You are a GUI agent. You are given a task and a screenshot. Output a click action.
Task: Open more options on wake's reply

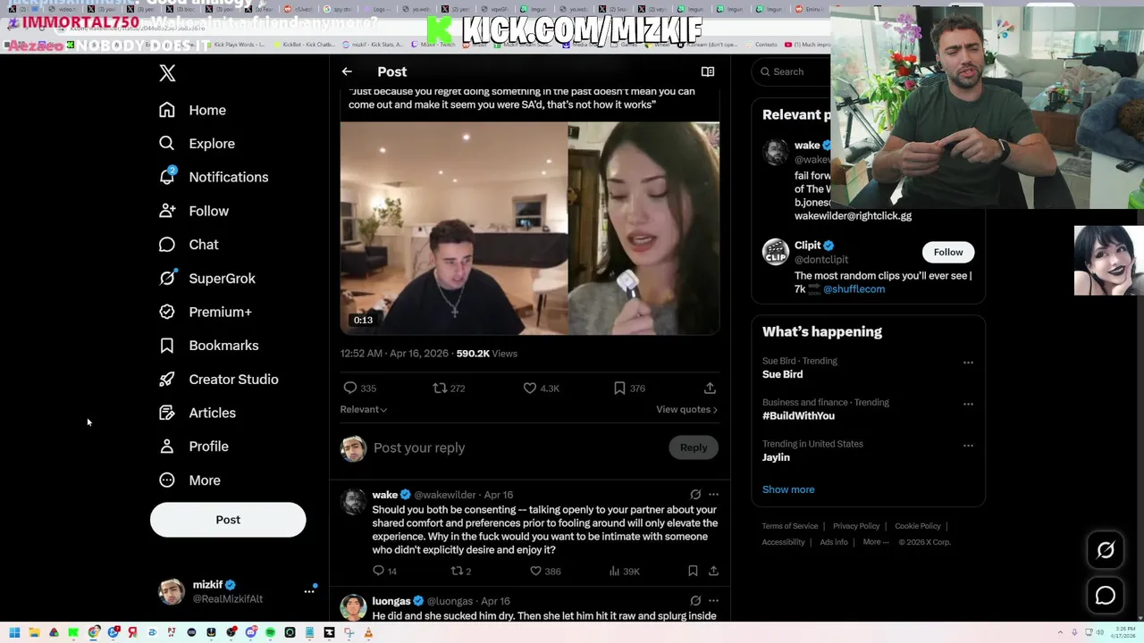click(x=713, y=495)
